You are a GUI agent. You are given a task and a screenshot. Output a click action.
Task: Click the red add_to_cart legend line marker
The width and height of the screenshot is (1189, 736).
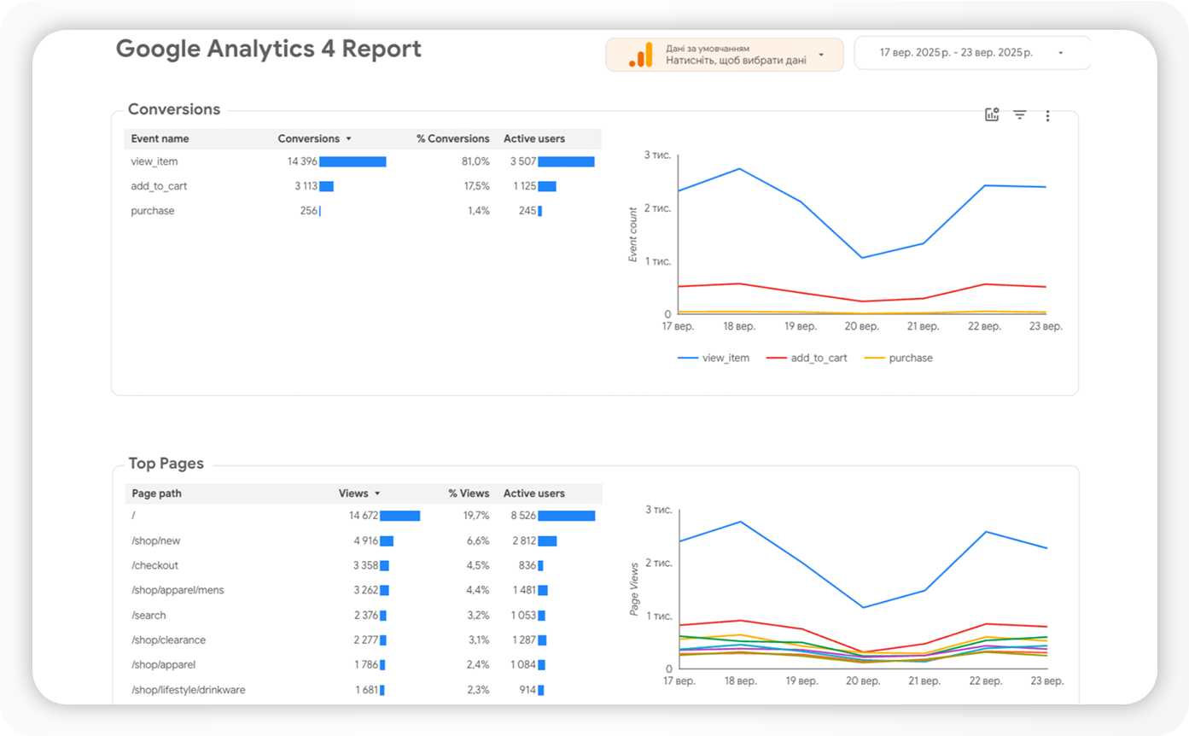pos(776,359)
